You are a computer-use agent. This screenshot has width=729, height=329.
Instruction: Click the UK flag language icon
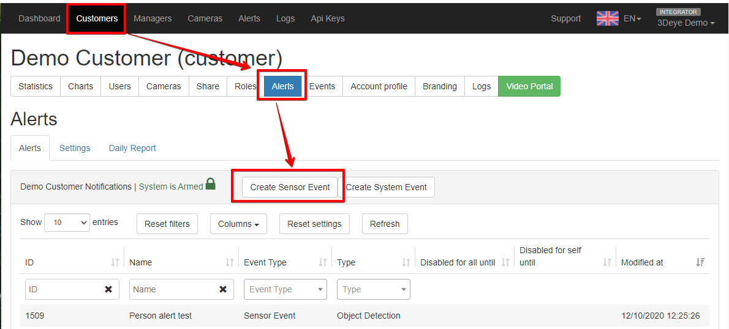[x=607, y=18]
